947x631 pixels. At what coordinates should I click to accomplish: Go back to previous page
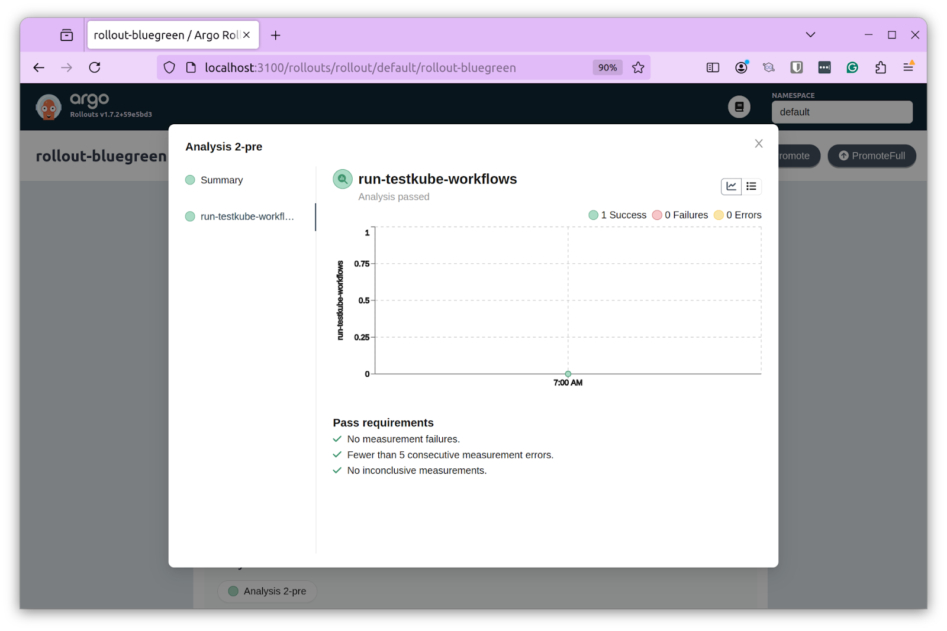(x=39, y=67)
